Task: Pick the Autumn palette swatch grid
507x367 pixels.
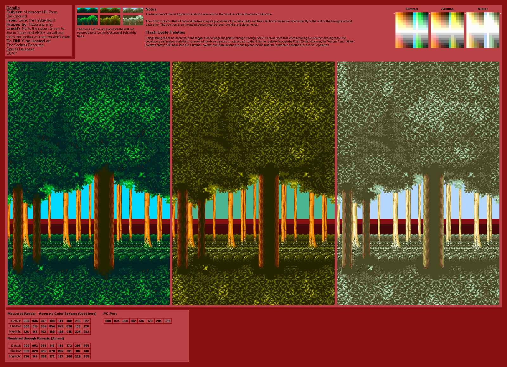Action: (x=447, y=30)
